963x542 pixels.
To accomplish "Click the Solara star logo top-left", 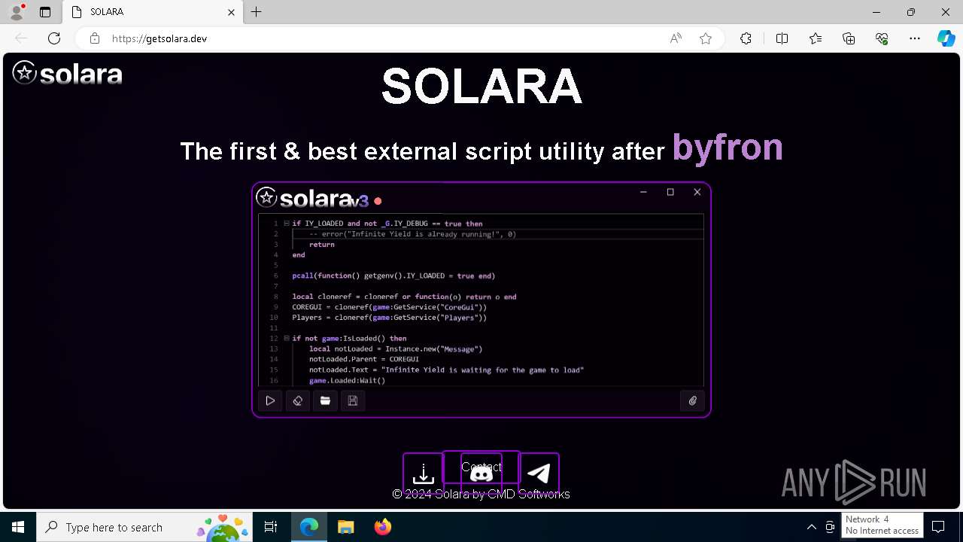I will [x=24, y=72].
